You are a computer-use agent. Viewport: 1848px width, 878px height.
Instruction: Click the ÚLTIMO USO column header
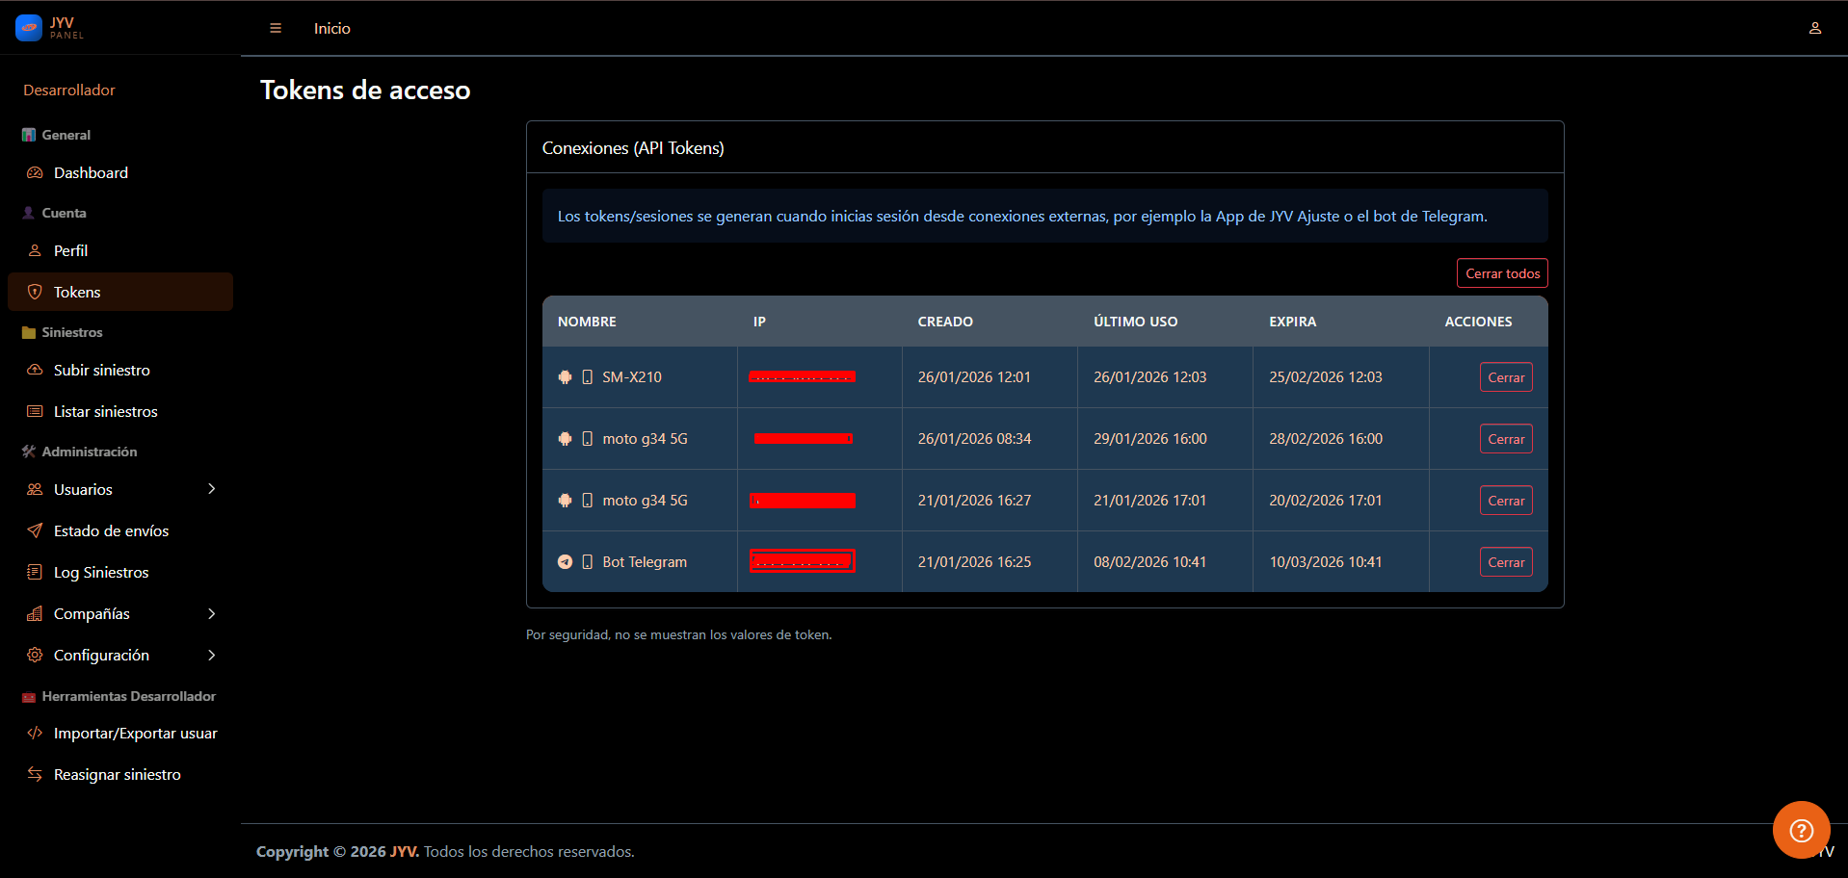click(1135, 322)
